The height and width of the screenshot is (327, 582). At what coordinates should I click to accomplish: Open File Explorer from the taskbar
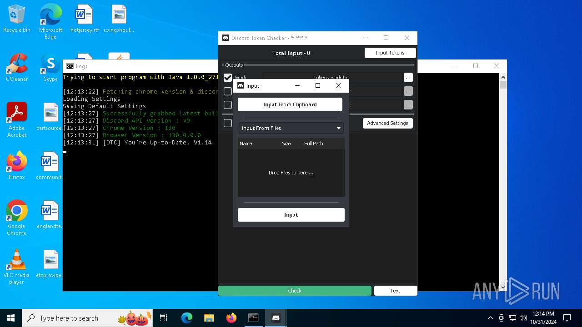[209, 318]
